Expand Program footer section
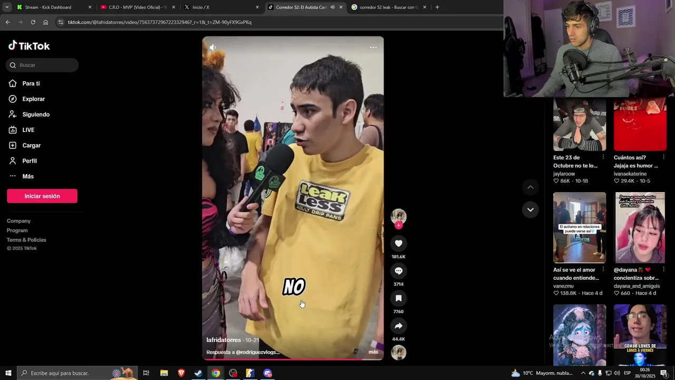675x380 pixels. [x=17, y=230]
